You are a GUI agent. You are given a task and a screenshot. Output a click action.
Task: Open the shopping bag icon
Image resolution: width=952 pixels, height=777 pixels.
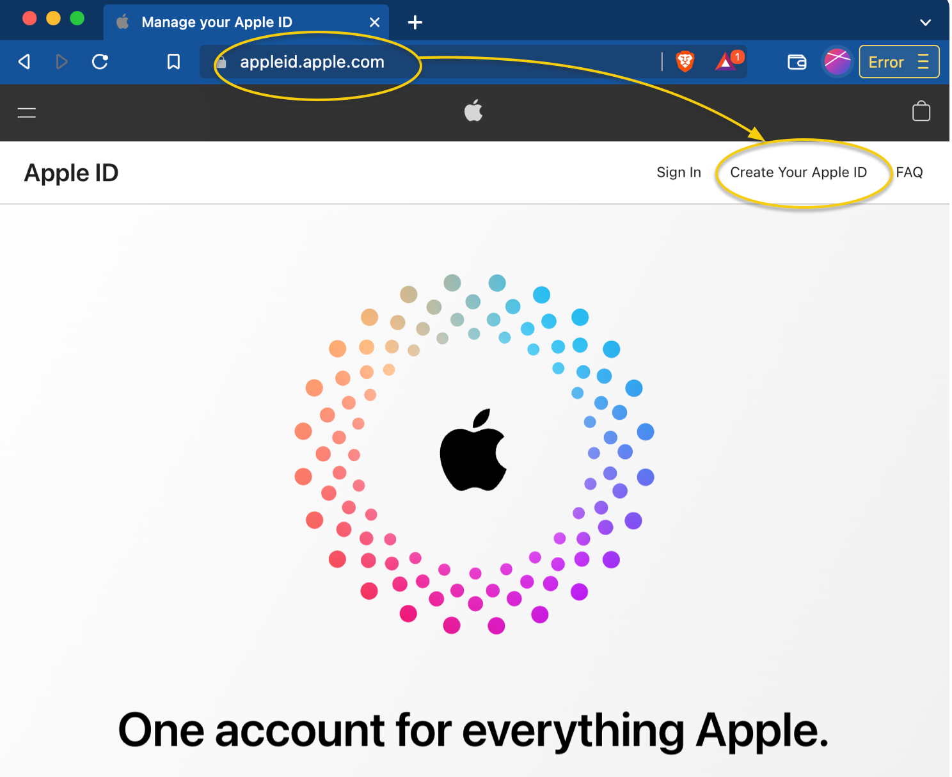pyautogui.click(x=921, y=111)
